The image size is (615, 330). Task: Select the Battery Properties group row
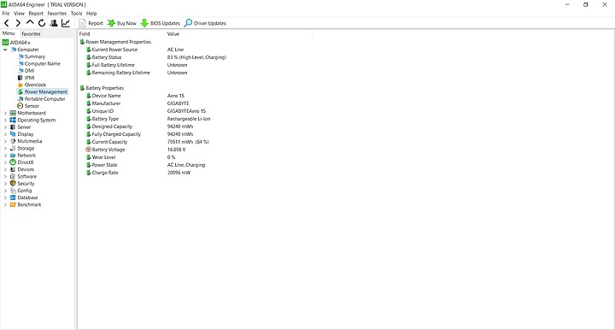pyautogui.click(x=102, y=88)
